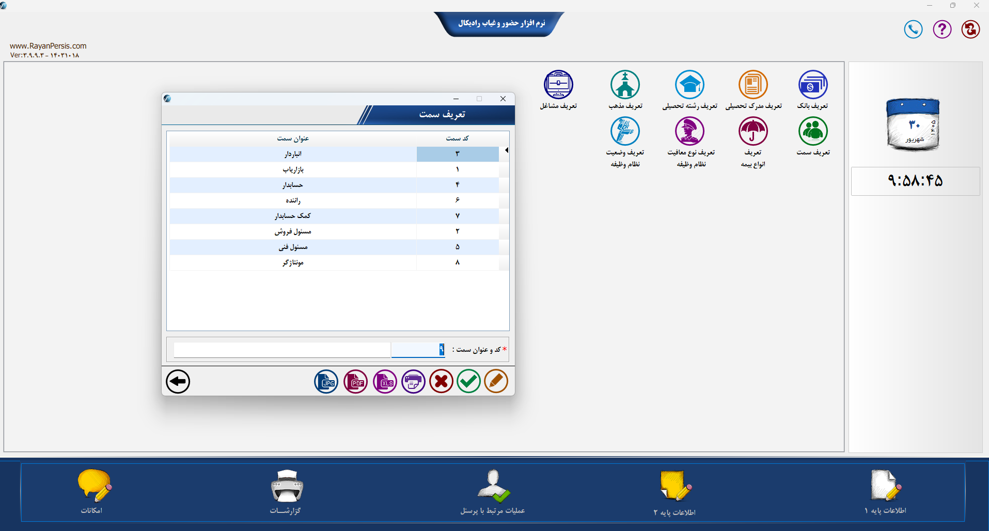Export the position list as JPG
The height and width of the screenshot is (531, 989).
(326, 382)
